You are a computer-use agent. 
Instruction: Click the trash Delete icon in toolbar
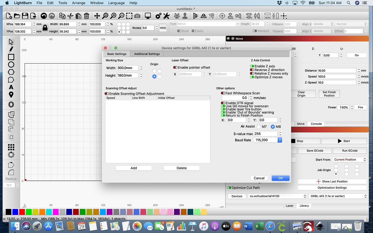click(x=86, y=16)
